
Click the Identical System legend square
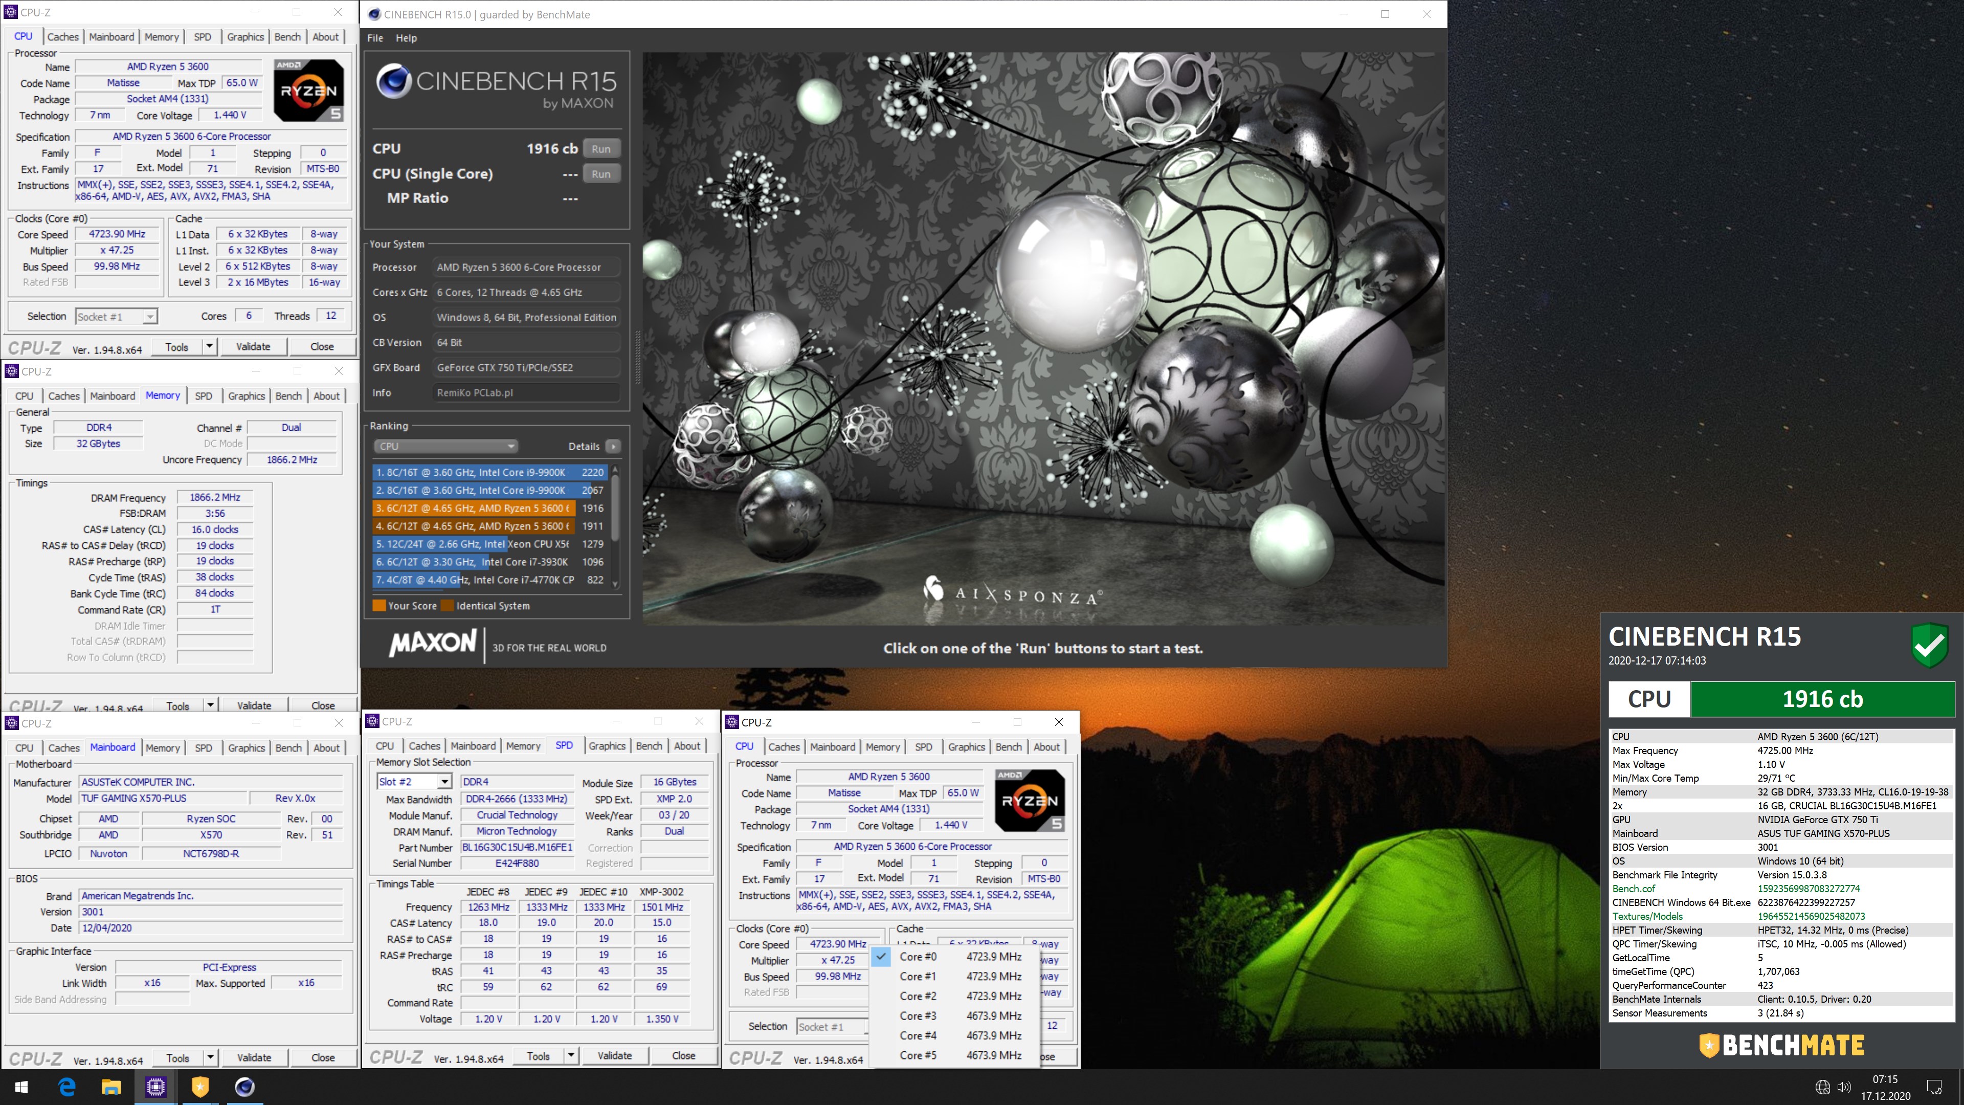447,606
